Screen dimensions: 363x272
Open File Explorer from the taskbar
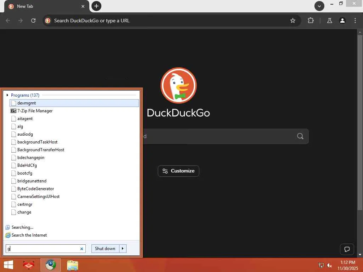coord(73,265)
